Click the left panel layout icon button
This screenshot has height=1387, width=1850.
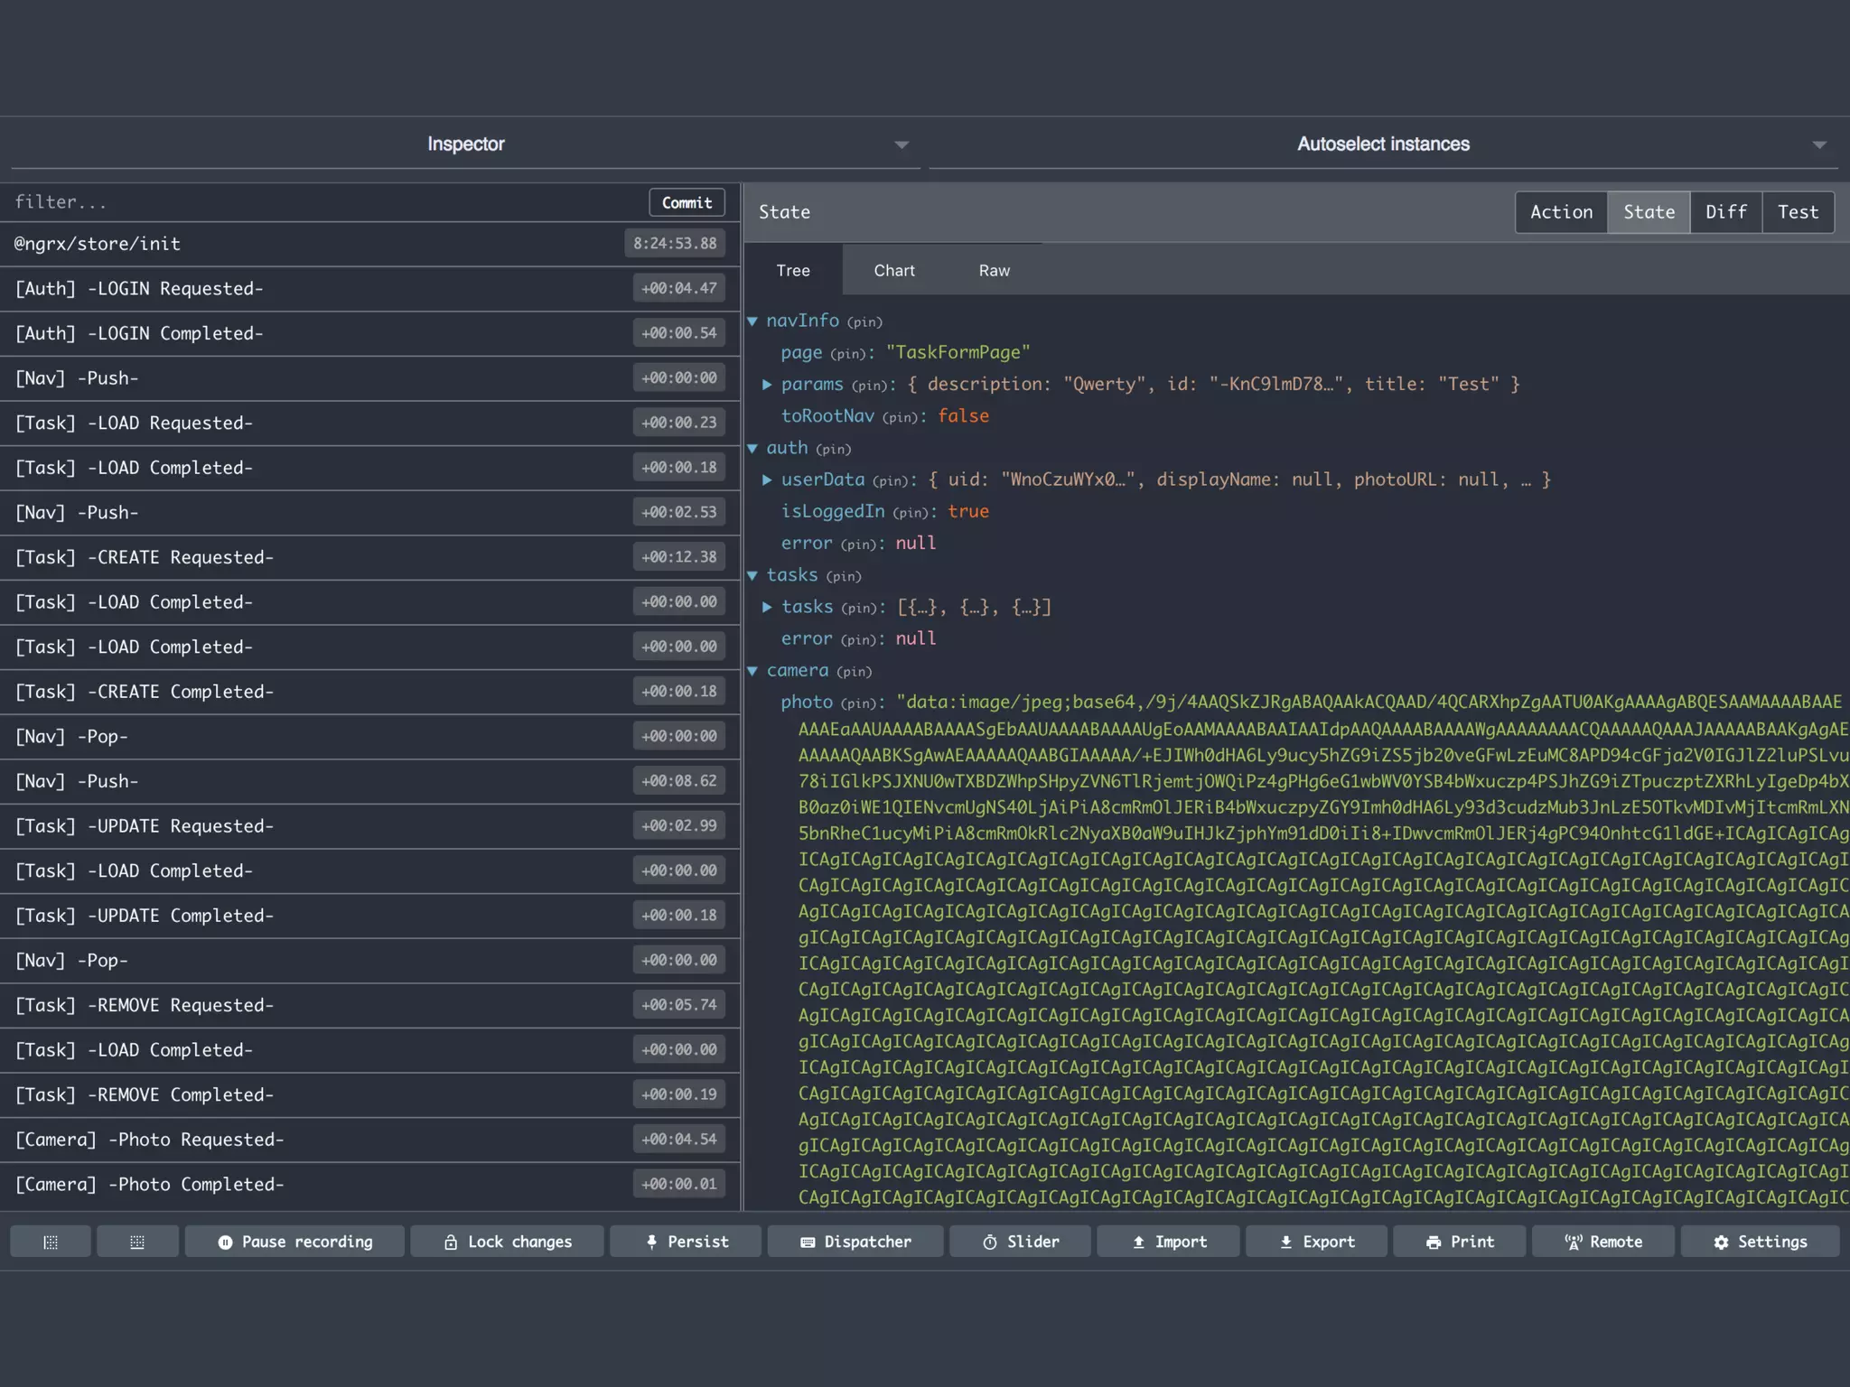tap(51, 1242)
